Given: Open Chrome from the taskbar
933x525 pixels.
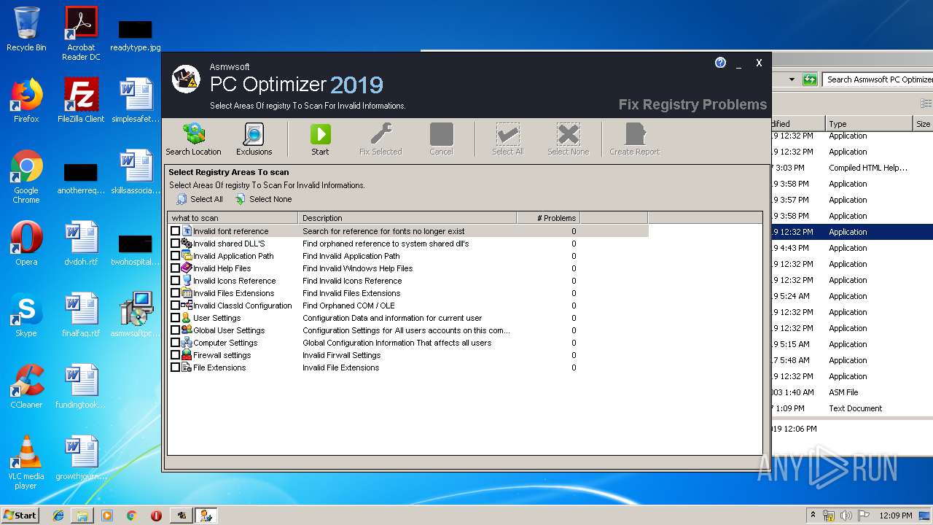Looking at the screenshot, I should click(132, 516).
